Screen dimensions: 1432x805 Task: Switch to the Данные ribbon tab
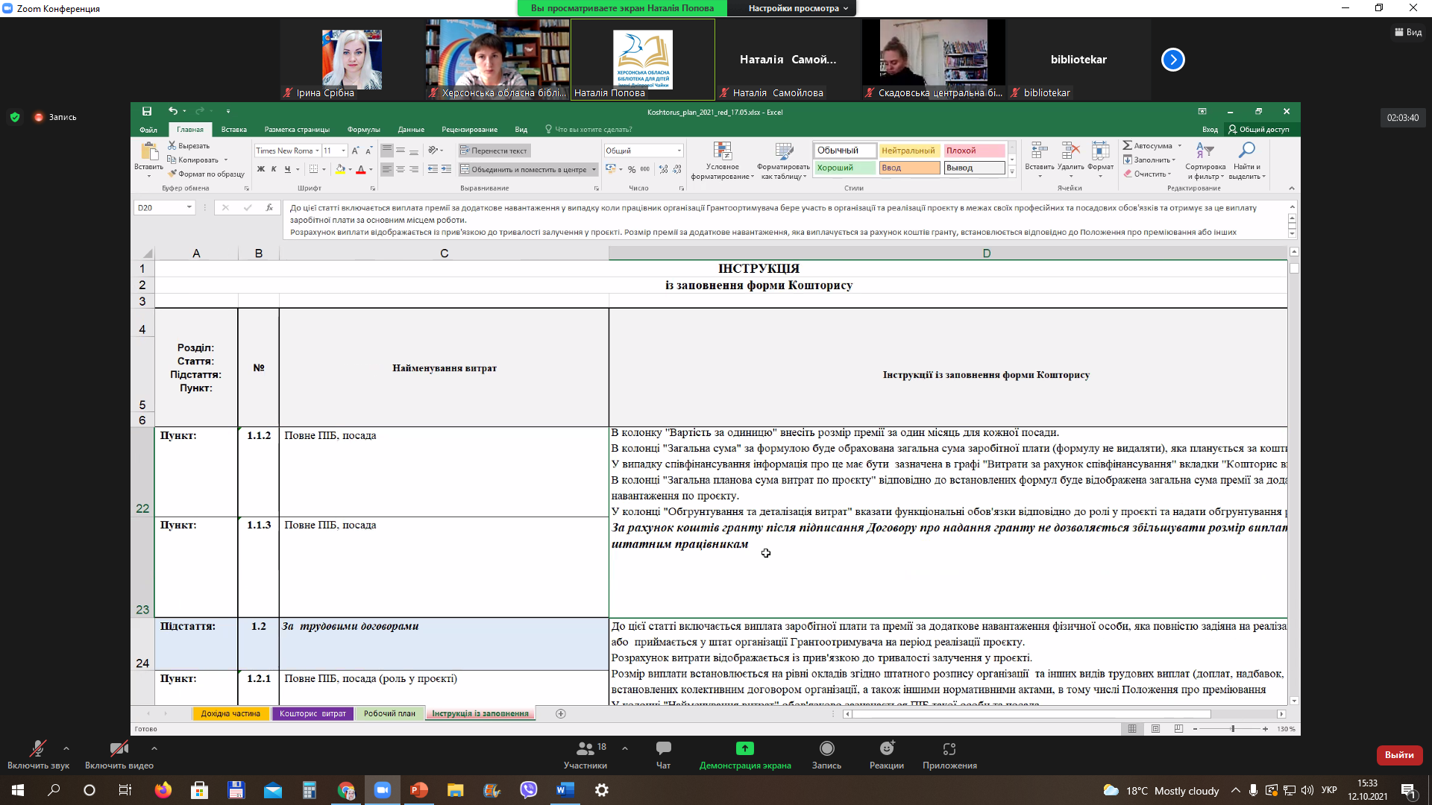(411, 130)
